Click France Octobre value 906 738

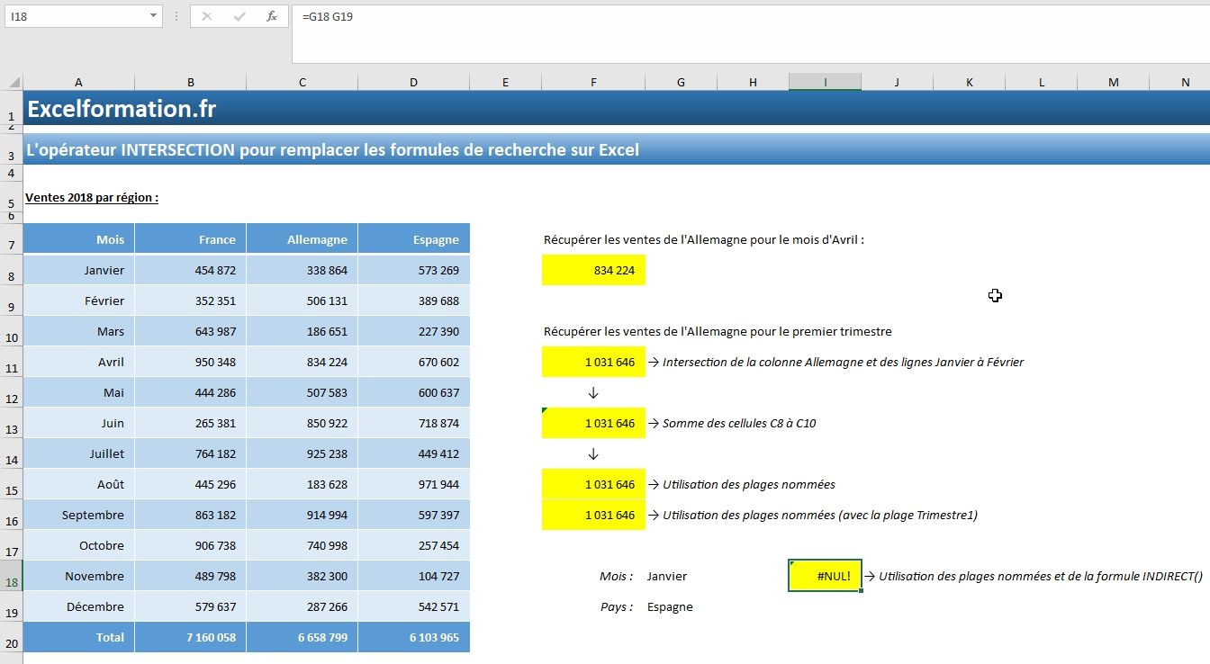190,546
